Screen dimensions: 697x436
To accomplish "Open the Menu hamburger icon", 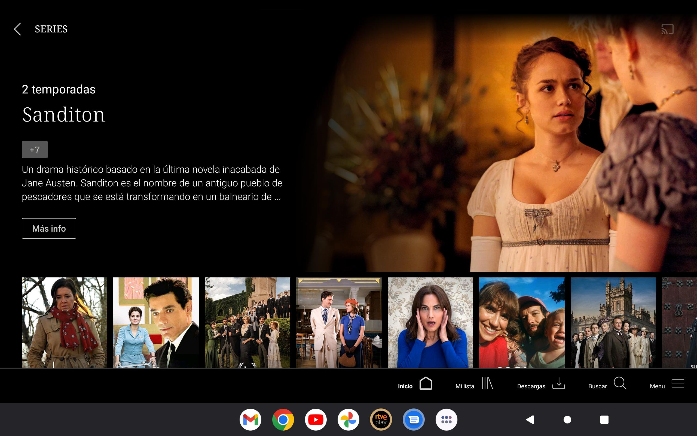I will click(678, 383).
